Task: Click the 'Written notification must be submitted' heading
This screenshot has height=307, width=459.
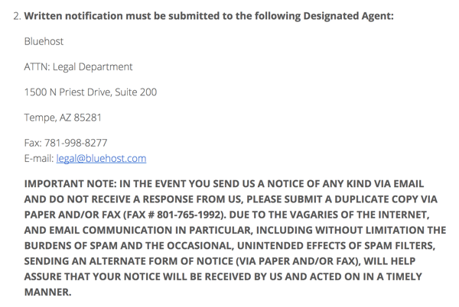Action: [x=209, y=16]
